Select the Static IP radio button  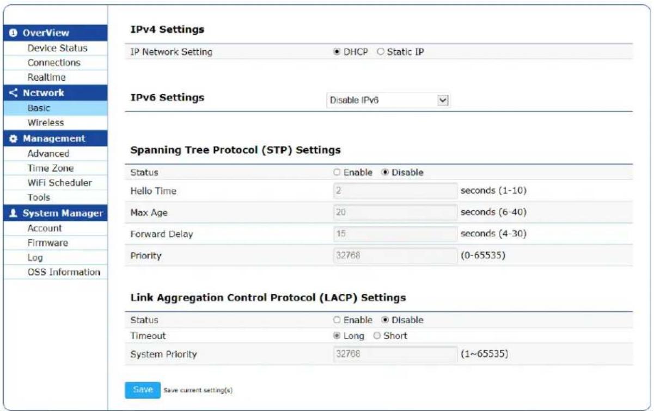(x=380, y=52)
